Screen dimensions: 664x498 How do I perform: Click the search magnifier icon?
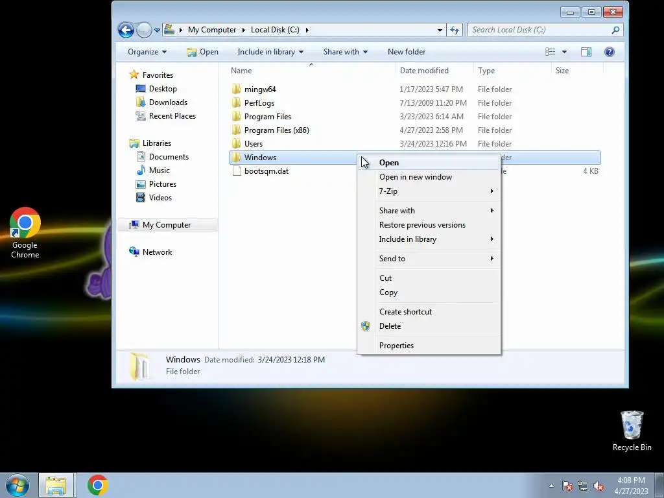[x=616, y=30]
